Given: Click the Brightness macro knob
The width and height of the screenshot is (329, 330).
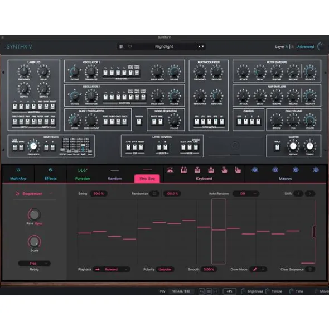Looking at the screenshot, I should 243,291.
